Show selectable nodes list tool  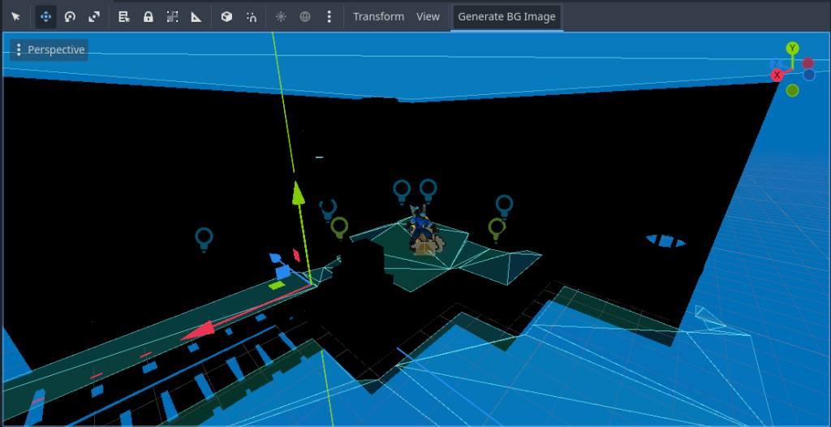click(124, 16)
